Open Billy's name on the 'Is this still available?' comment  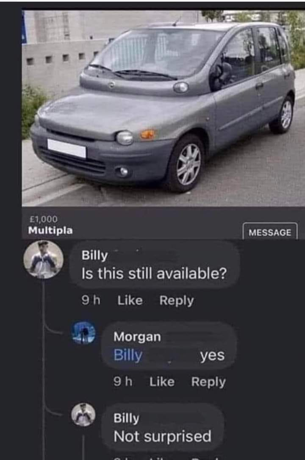(94, 255)
